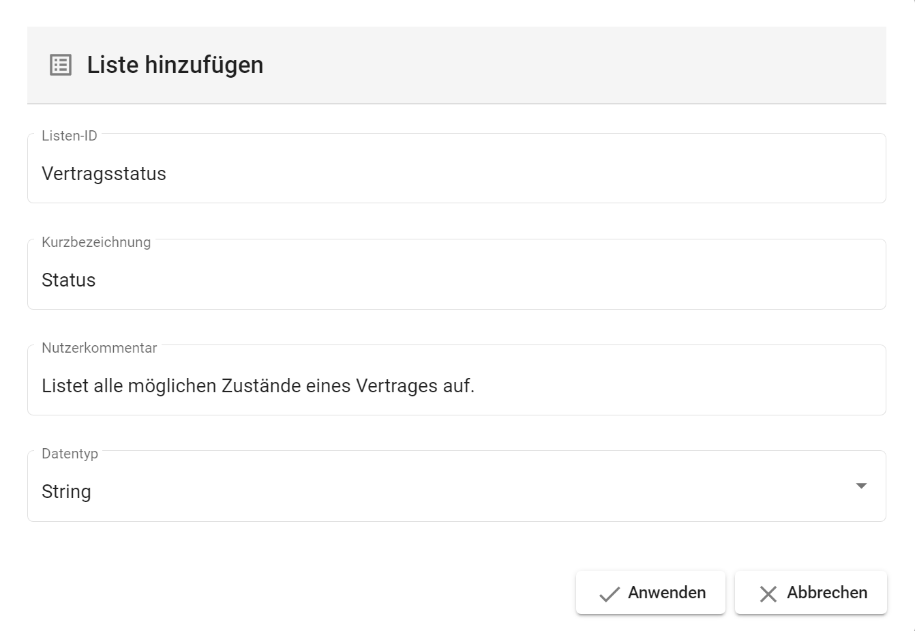This screenshot has height=631, width=915.
Task: Click the Nutzerkommentar field label
Action: [x=99, y=348]
